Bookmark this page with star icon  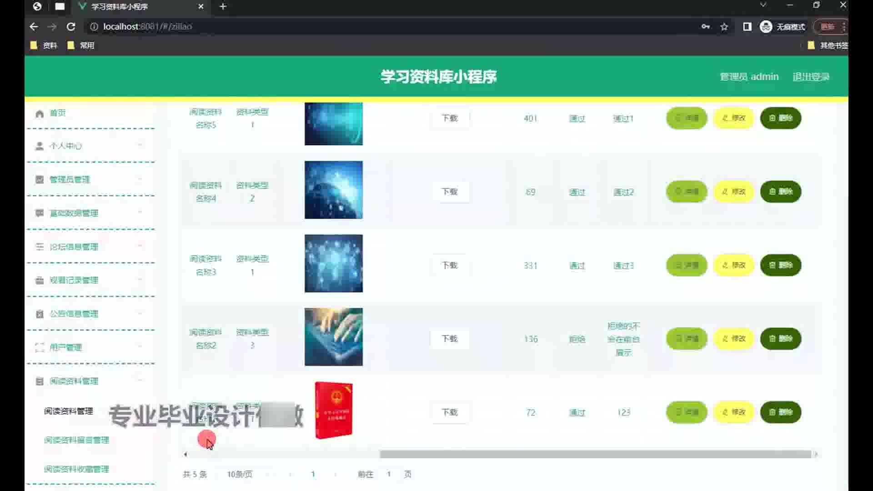(x=724, y=27)
